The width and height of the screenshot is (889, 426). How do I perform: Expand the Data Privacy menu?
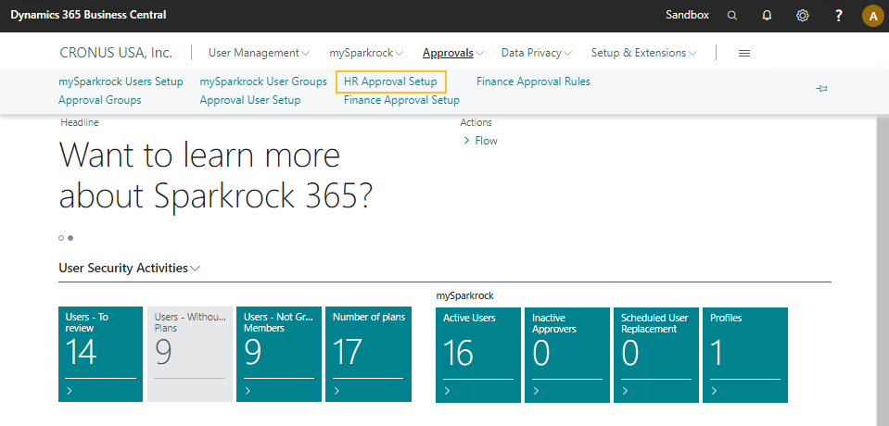(x=536, y=54)
